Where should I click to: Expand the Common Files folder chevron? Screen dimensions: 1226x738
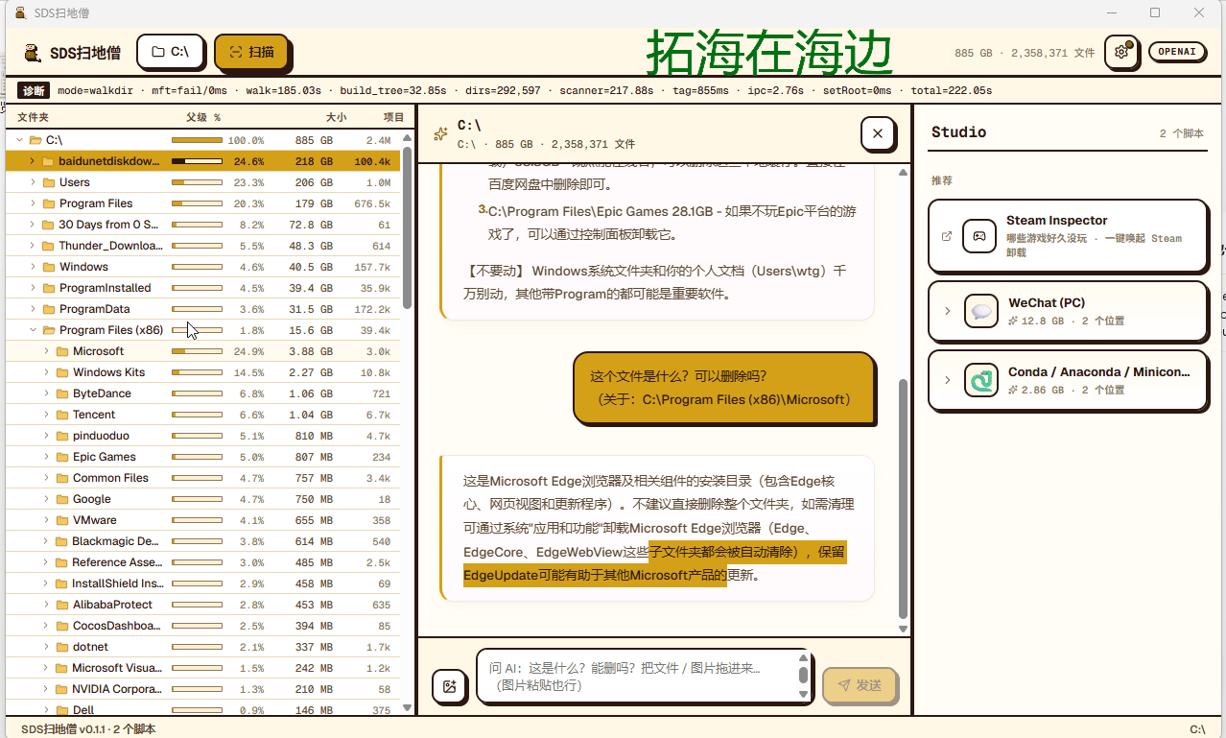coord(46,478)
